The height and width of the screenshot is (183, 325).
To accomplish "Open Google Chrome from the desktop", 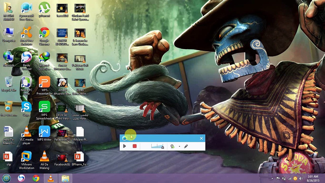I will 44,37.
